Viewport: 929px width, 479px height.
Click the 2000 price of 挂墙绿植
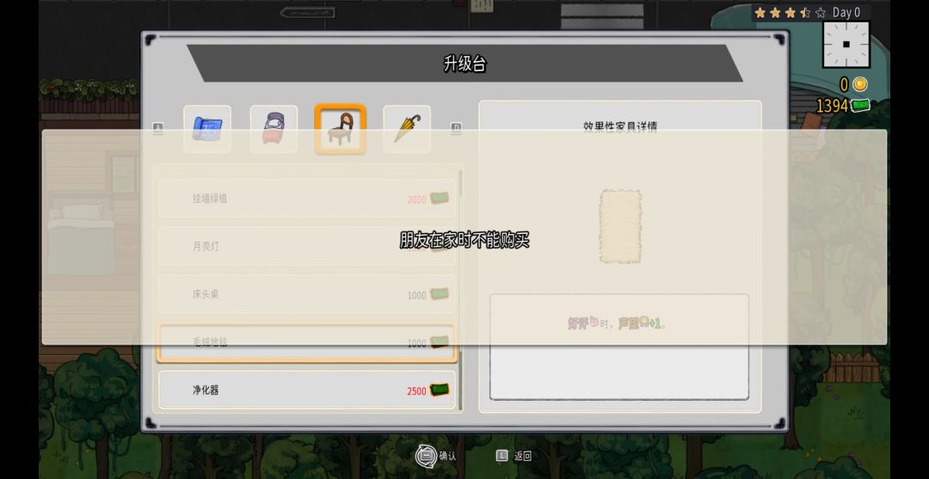click(416, 200)
